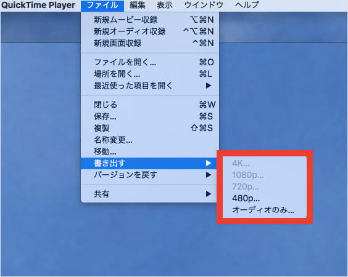
Task: Select ファイルを開く…
Action: (150, 62)
